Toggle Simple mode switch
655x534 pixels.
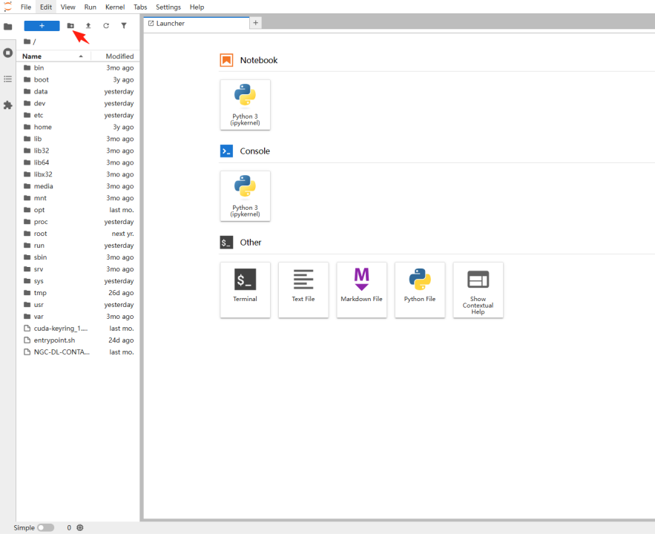45,528
